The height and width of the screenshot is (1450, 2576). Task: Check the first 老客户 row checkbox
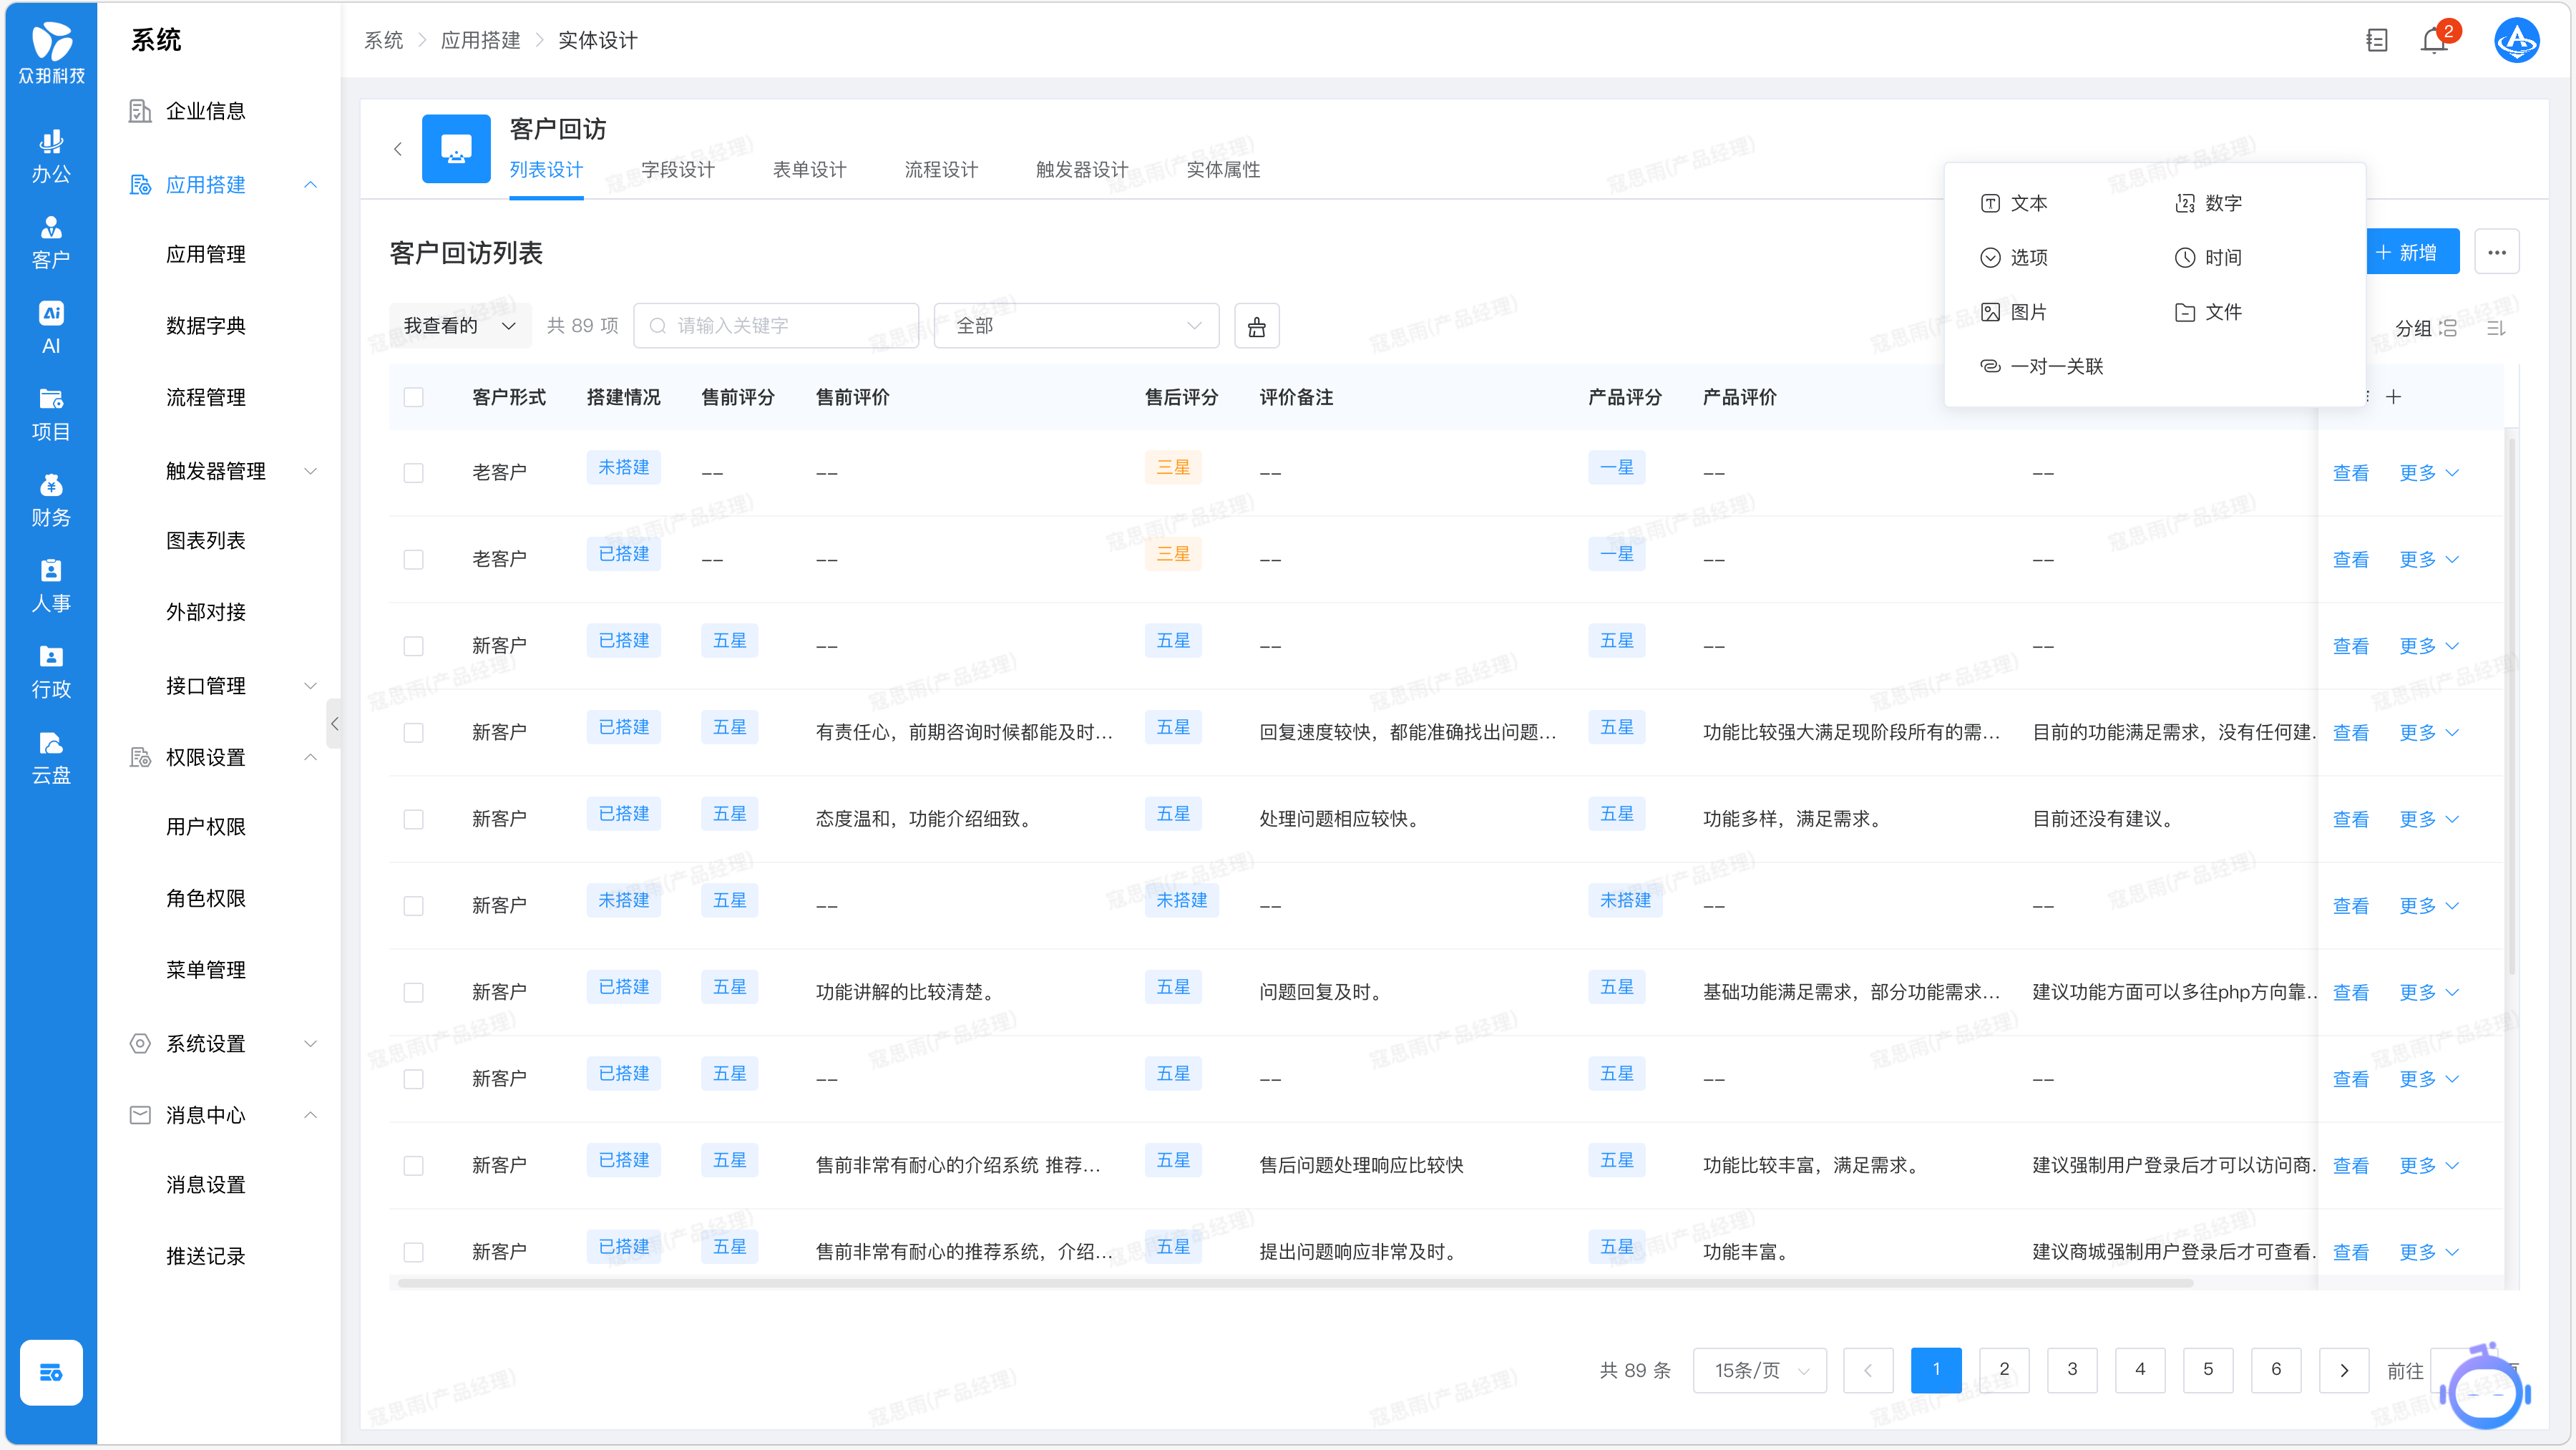coord(413,473)
